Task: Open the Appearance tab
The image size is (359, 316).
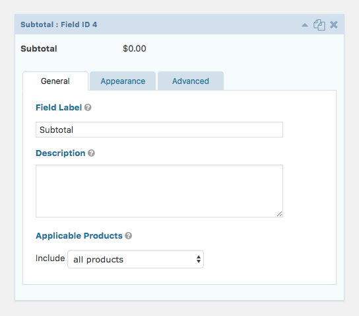Action: [123, 81]
